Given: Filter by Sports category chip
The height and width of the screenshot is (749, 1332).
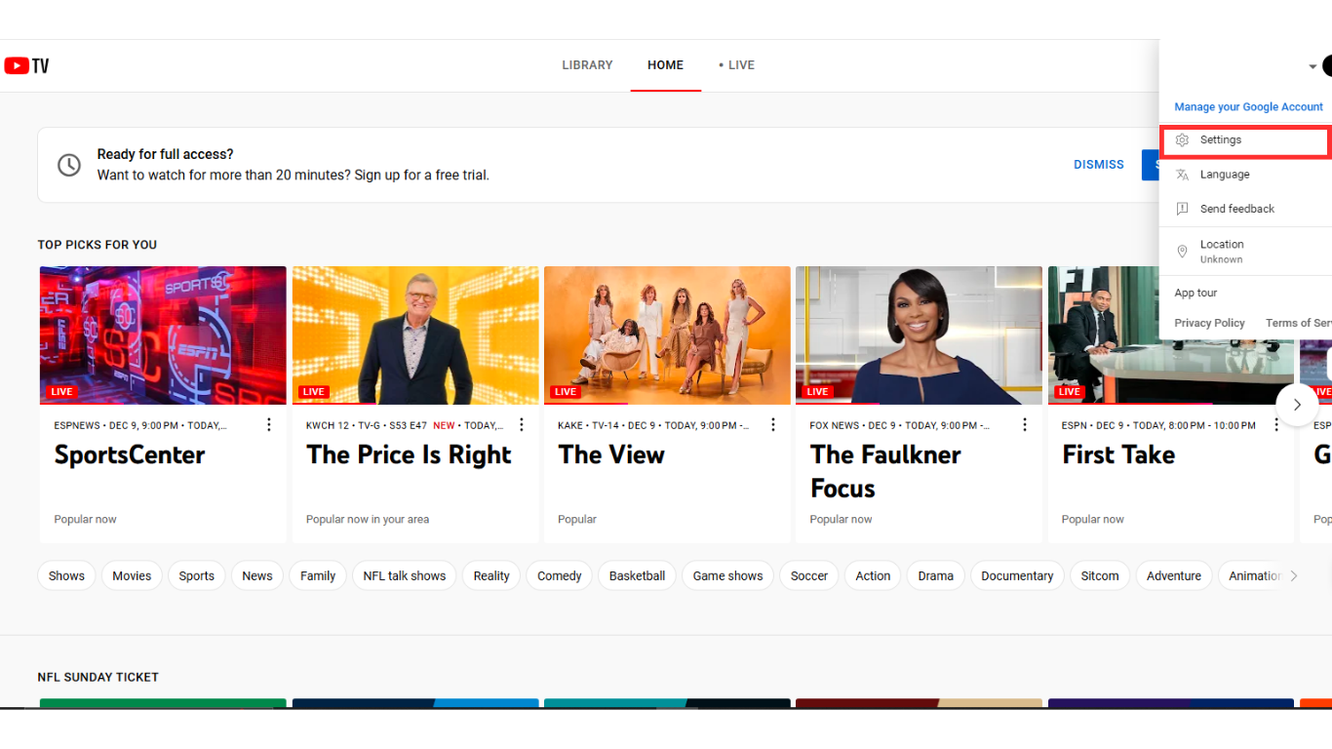Looking at the screenshot, I should (197, 575).
